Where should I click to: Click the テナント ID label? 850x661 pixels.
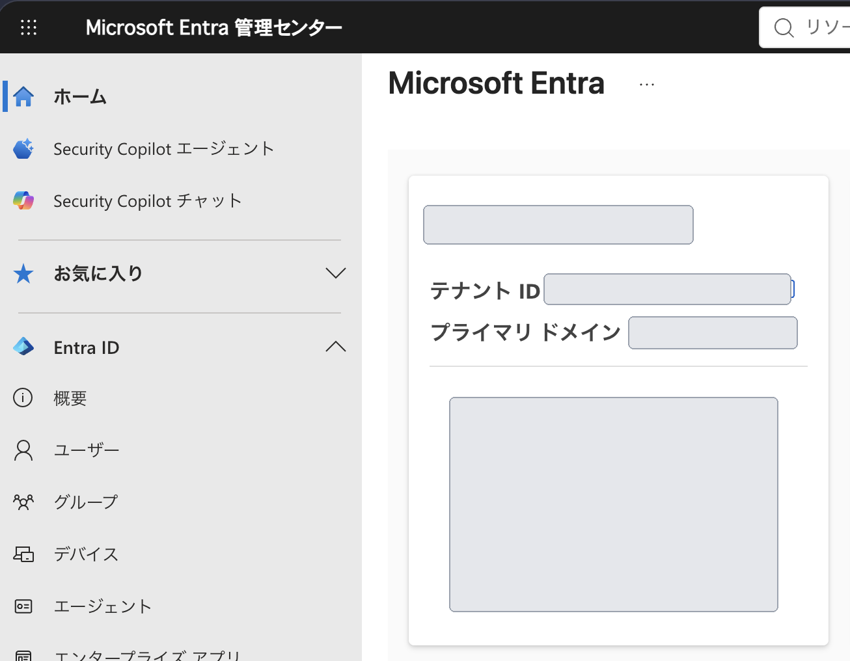tap(485, 291)
